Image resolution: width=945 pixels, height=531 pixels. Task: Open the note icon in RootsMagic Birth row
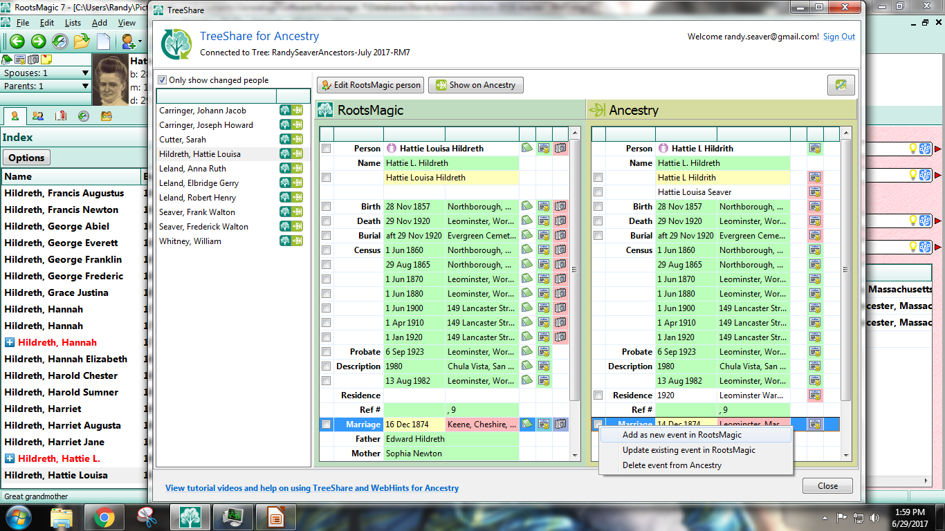pyautogui.click(x=527, y=207)
